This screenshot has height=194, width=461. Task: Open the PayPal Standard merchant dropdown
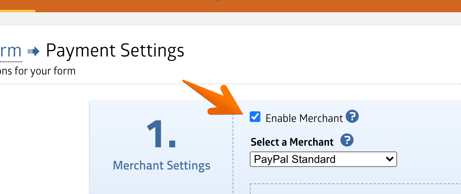coord(323,159)
